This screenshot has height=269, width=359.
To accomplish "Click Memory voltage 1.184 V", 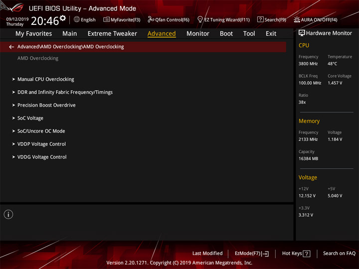I will coord(335,139).
